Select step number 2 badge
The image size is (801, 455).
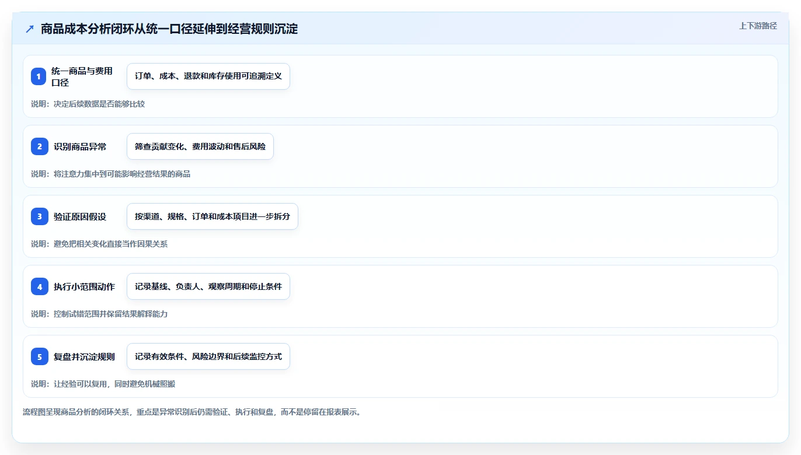click(x=40, y=146)
